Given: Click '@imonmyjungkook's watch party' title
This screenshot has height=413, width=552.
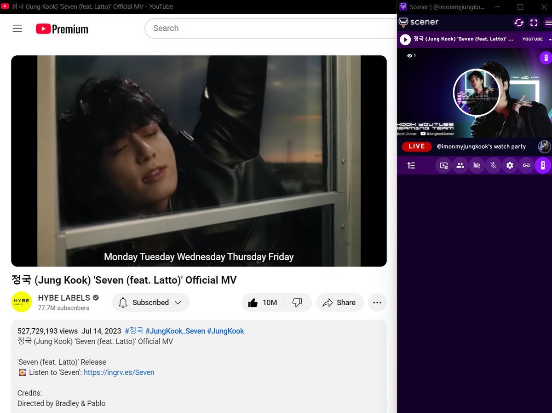Looking at the screenshot, I should (x=481, y=146).
